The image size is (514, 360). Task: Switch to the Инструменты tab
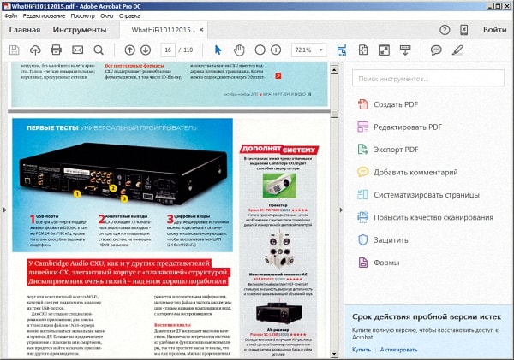click(80, 30)
